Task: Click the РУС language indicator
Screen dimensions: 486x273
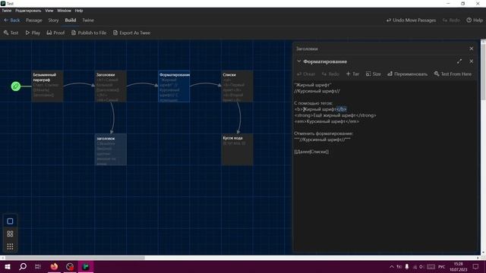Action: [442, 266]
